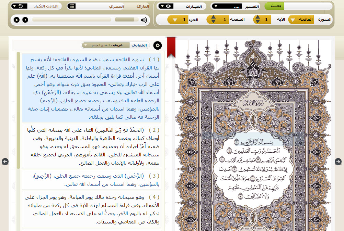Stop the recitation audio

point(25,20)
